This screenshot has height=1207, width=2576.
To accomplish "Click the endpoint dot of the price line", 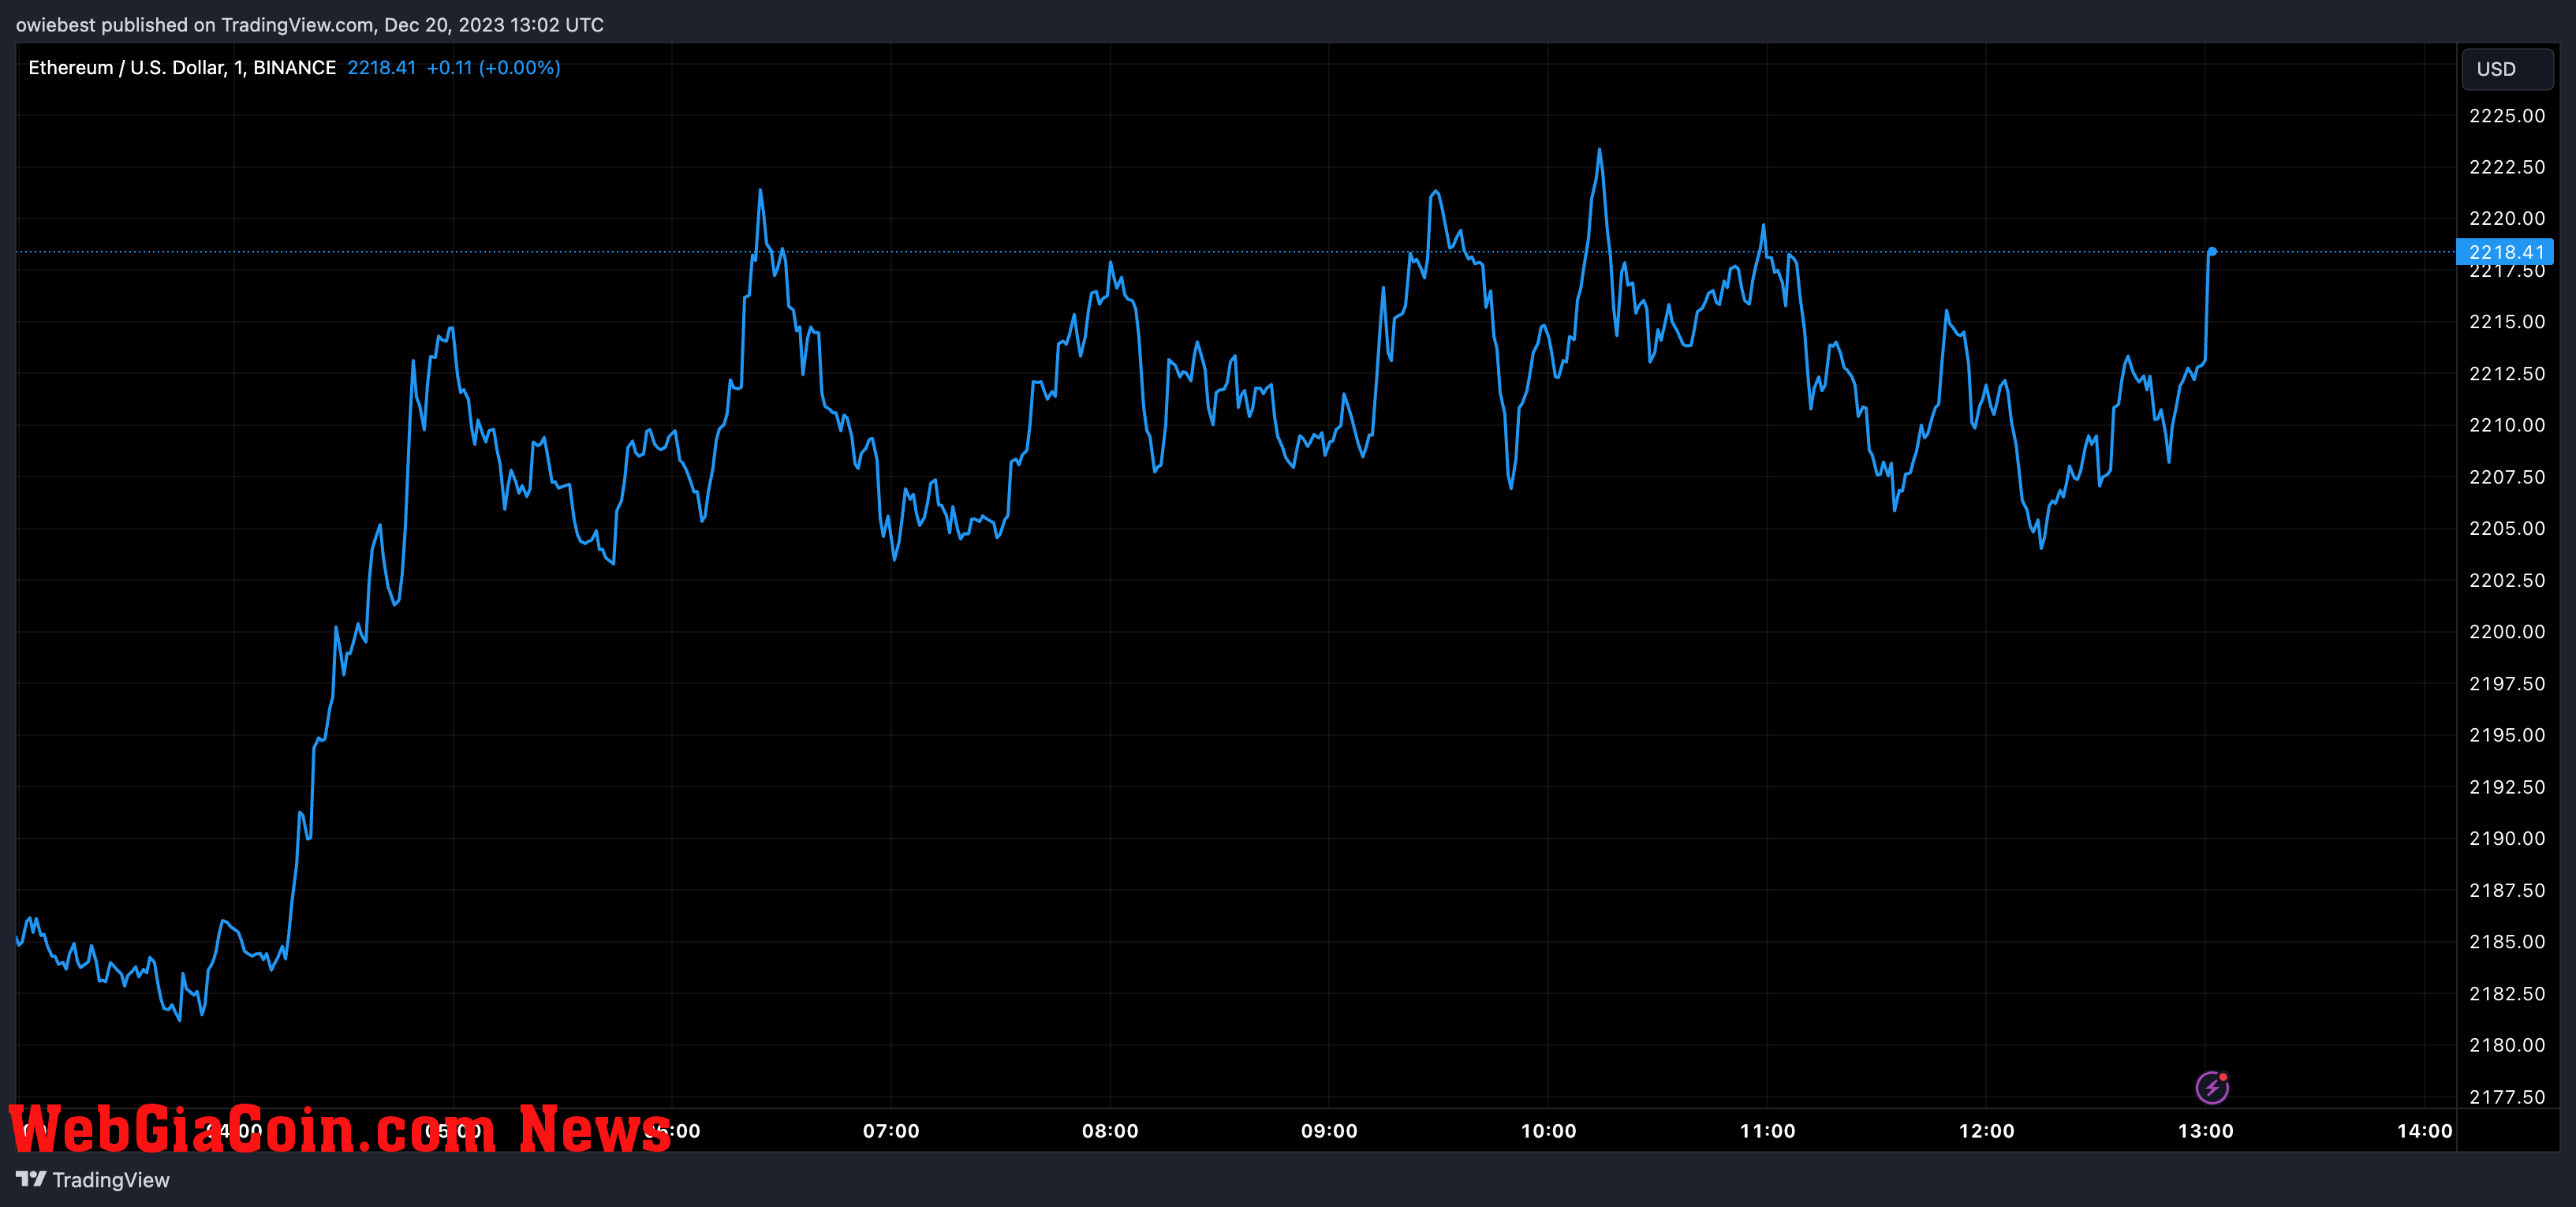I will coord(2212,252).
